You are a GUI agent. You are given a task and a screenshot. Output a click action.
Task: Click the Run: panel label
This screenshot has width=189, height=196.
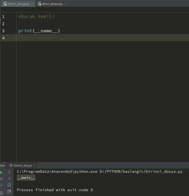pos(3,166)
